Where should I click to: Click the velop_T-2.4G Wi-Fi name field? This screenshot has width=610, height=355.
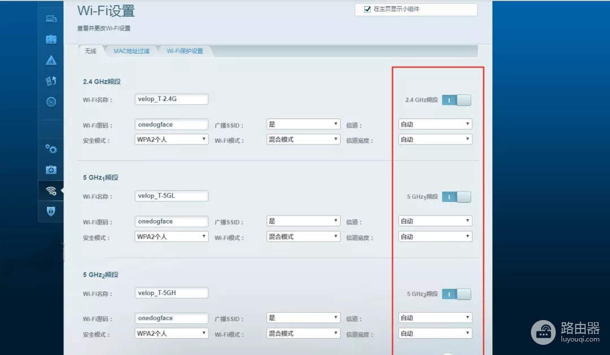172,99
